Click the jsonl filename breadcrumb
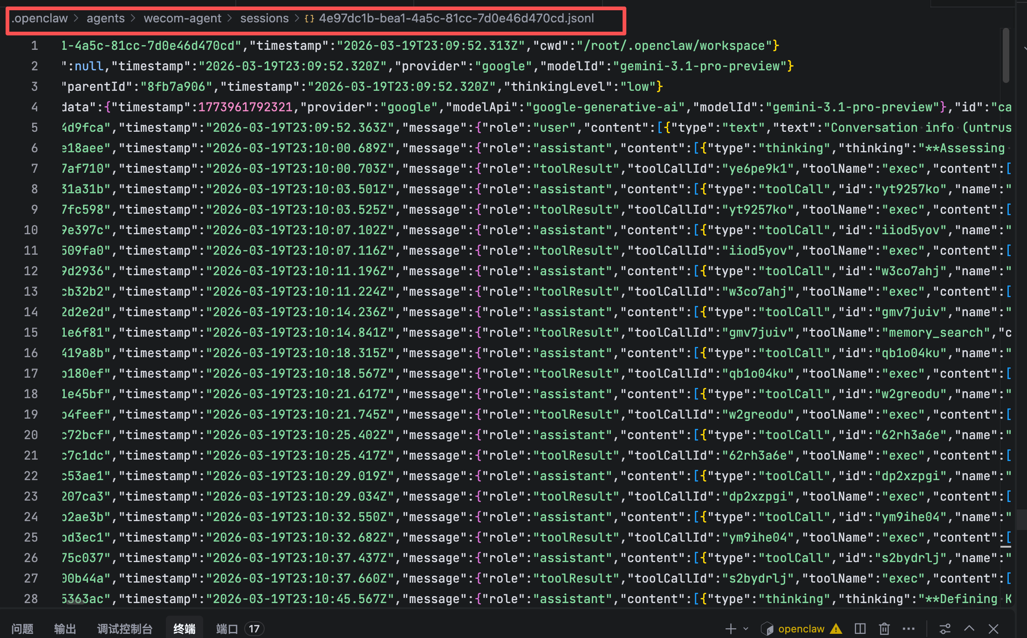Image resolution: width=1027 pixels, height=638 pixels. [456, 18]
